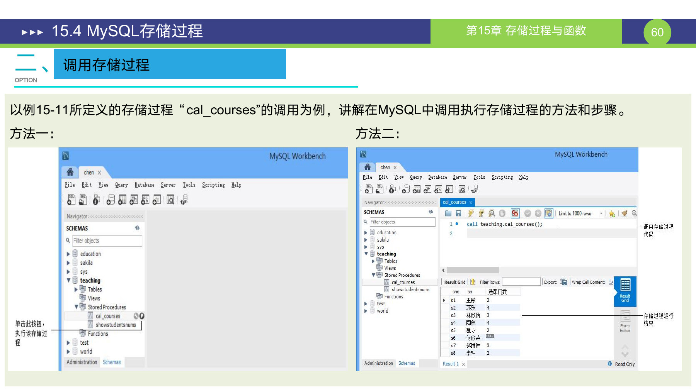Viewport: 696px width, 391px height.
Task: Open the Query menu in left Workbench window
Action: pos(121,185)
